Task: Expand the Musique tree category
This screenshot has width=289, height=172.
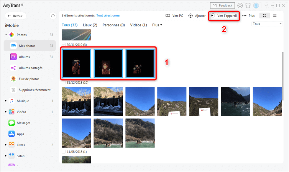Action: pyautogui.click(x=6, y=101)
